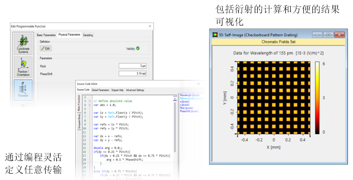Click the pencil Edit button

46,48
